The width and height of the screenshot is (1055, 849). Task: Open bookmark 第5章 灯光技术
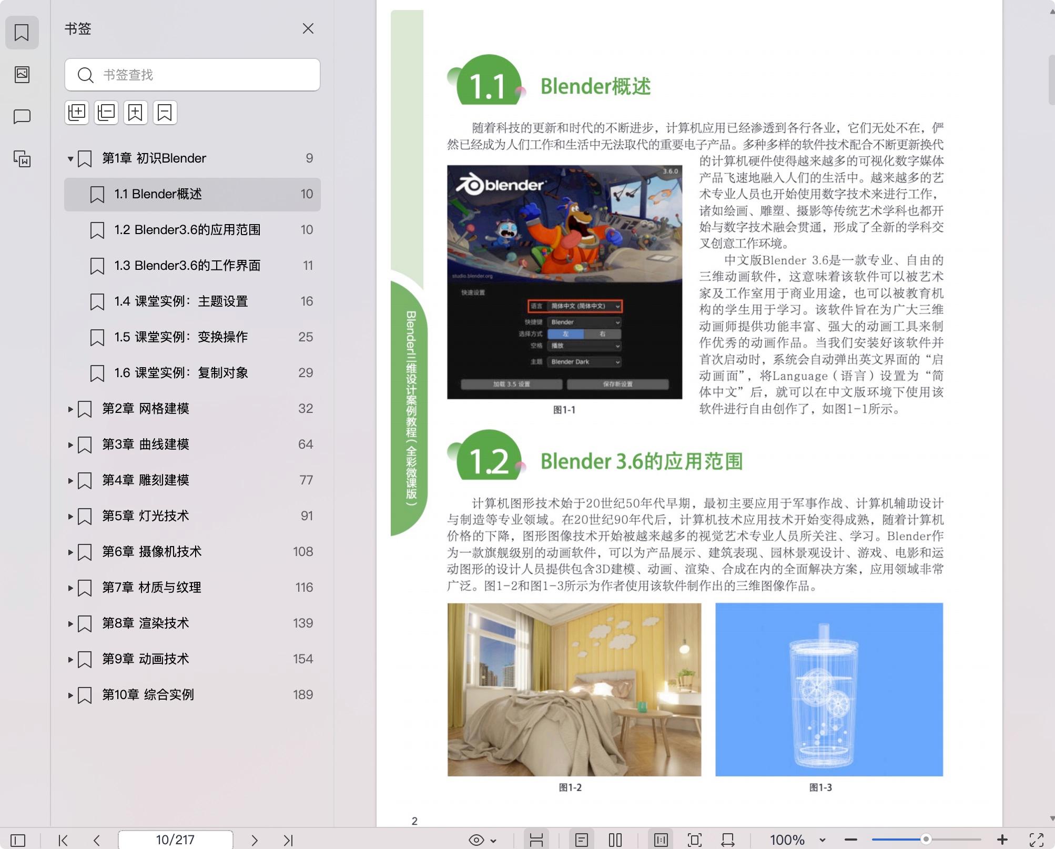[x=192, y=516]
